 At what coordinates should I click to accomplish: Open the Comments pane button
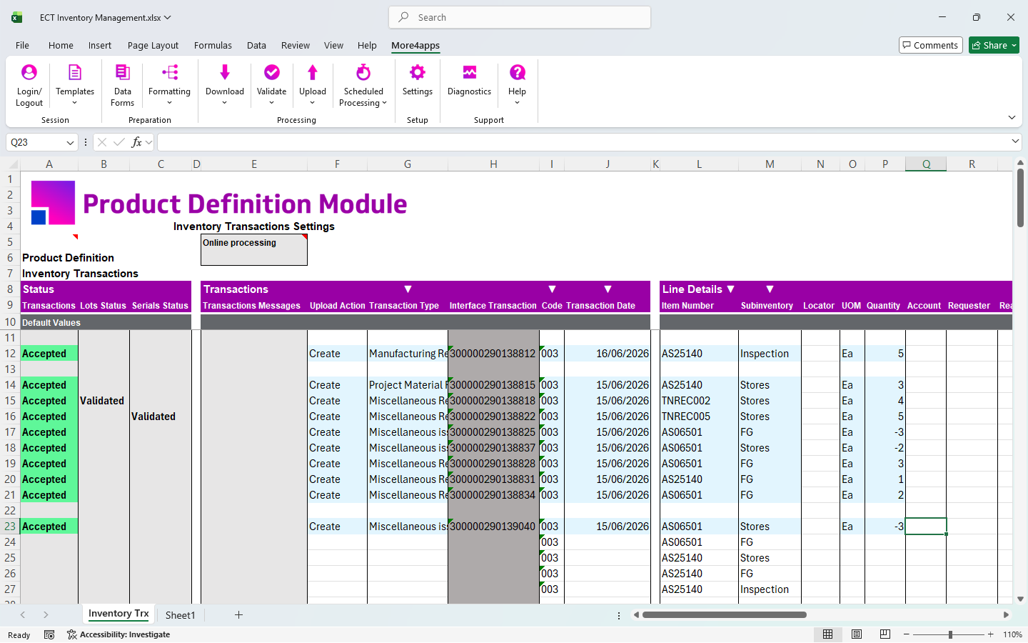[931, 46]
